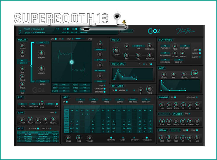Open the ARP STEPS dropdown showing 16
217x160 pixels.
pyautogui.click(x=80, y=100)
